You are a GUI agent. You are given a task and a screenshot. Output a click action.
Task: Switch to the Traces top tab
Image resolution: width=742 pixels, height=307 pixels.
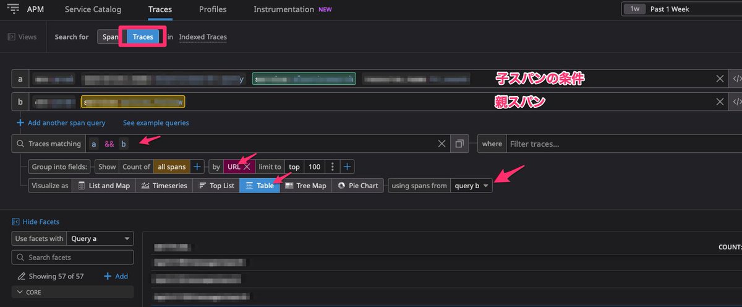point(160,9)
